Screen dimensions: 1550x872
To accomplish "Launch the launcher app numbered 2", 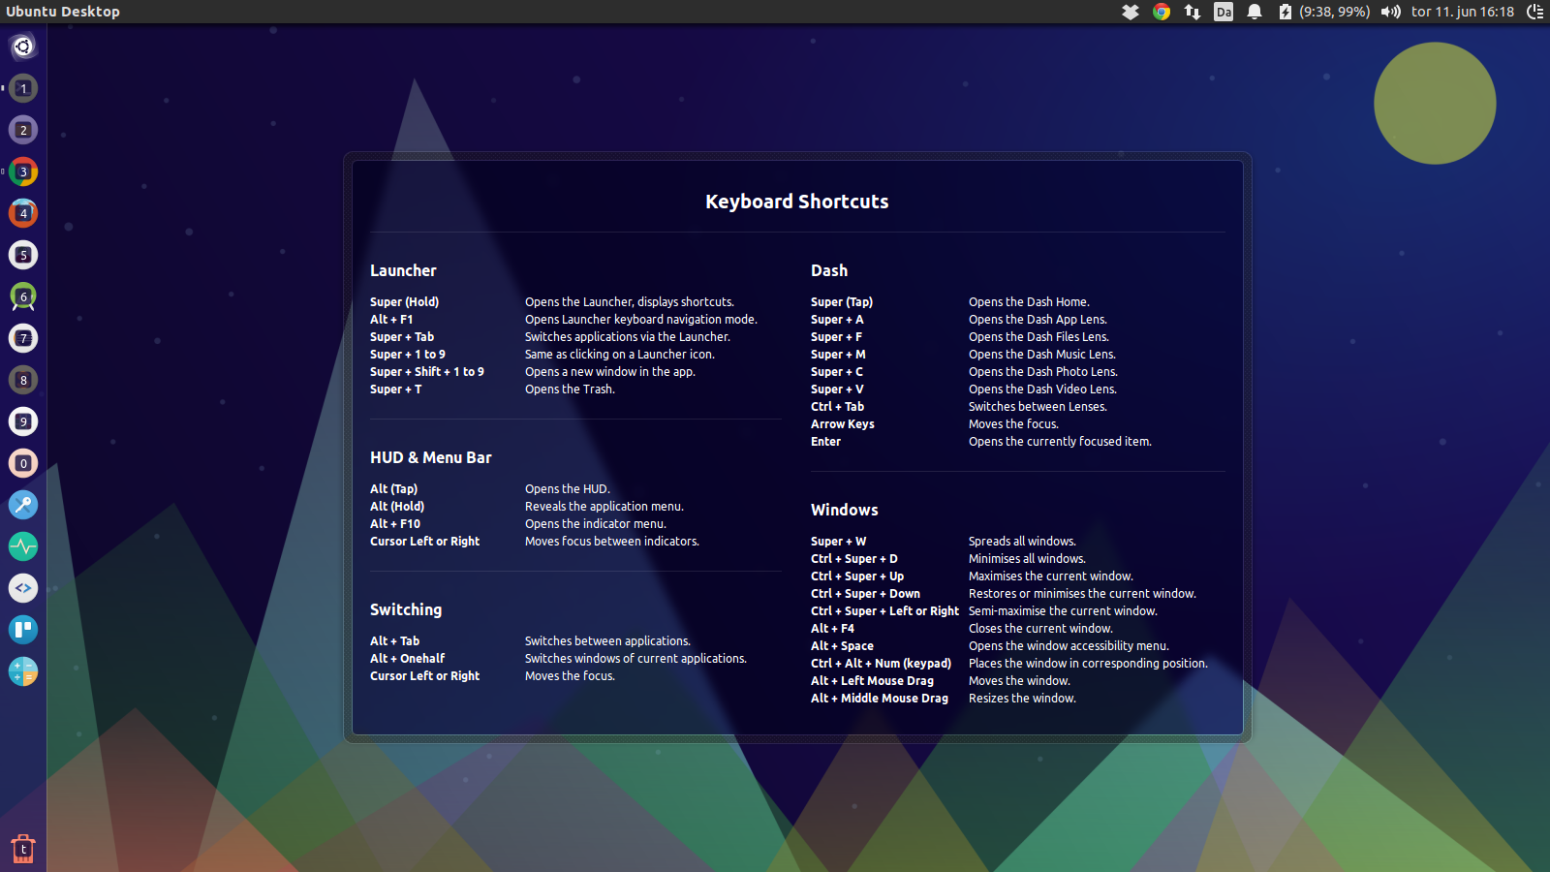I will pyautogui.click(x=23, y=130).
